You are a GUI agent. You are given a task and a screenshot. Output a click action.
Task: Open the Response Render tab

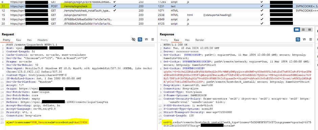coord(200,40)
